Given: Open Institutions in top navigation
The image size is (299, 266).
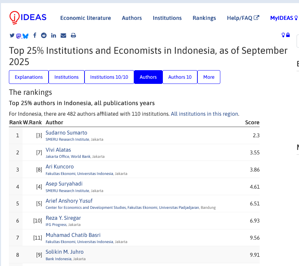Looking at the screenshot, I should [x=167, y=18].
